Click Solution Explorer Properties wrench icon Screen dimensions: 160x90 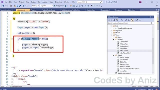[x=137, y=20]
